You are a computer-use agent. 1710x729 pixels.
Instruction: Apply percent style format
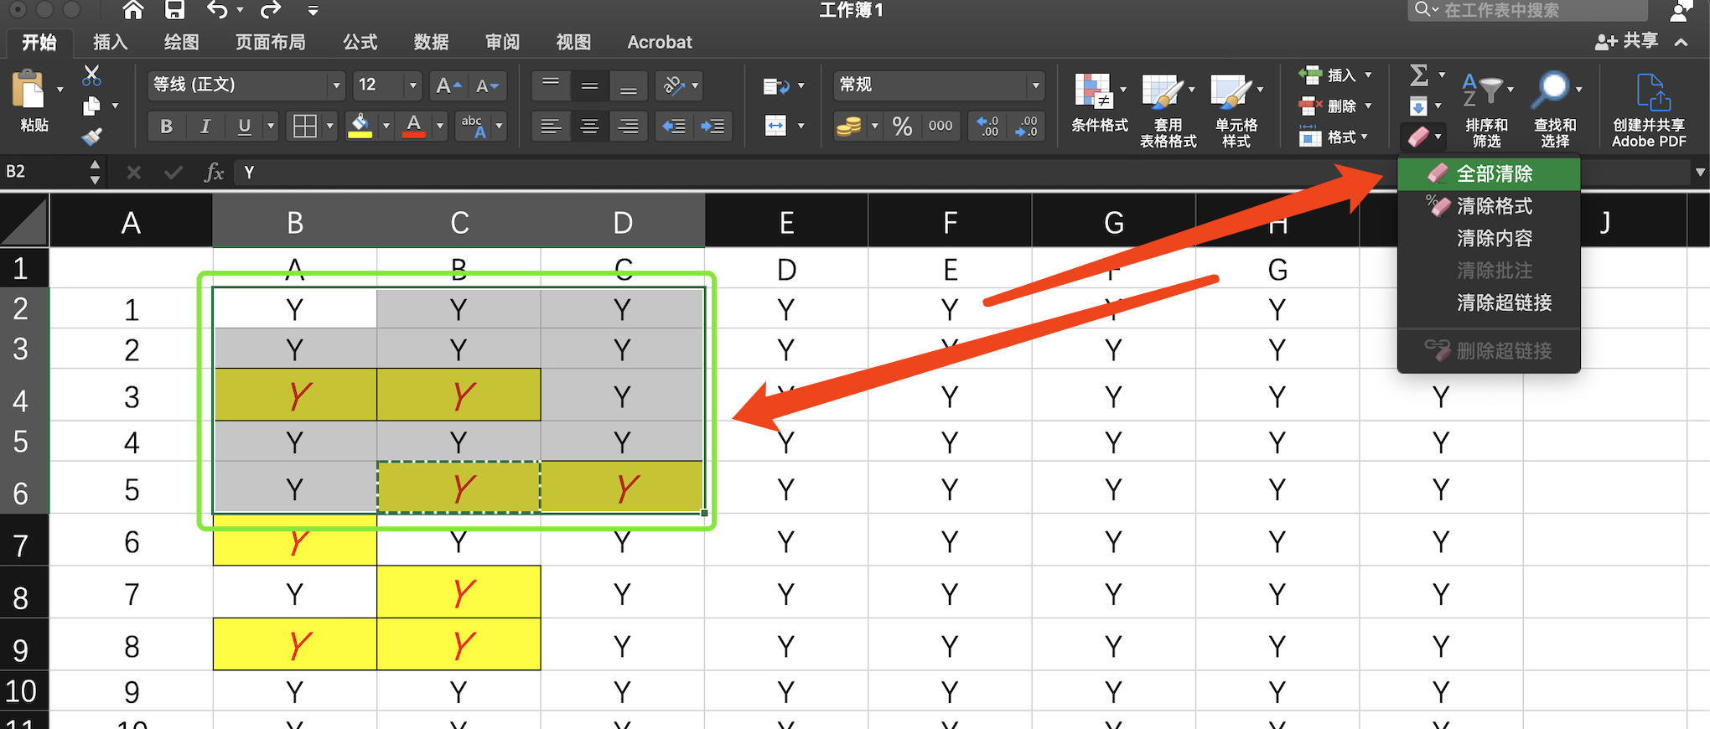click(902, 127)
